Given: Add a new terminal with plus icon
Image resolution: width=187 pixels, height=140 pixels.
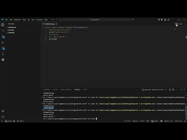Looking at the screenshot, I should coord(165,90).
